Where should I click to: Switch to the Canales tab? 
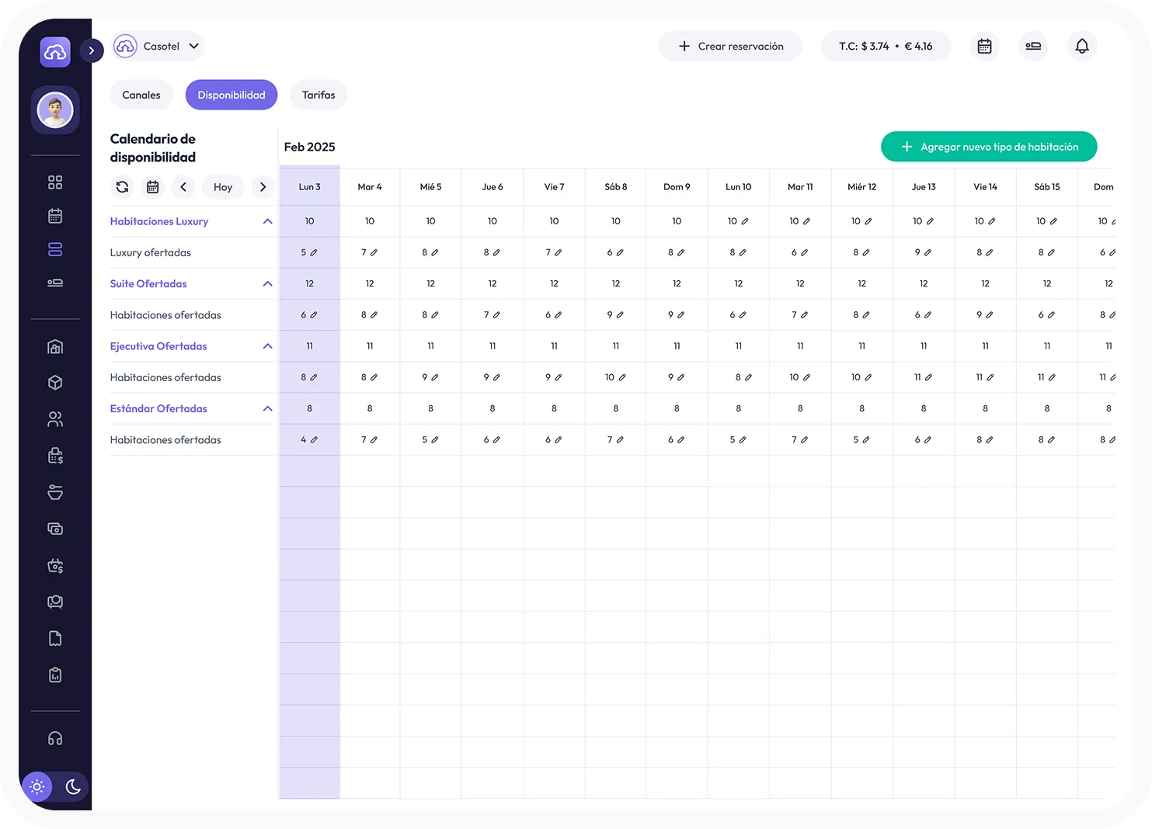(141, 95)
